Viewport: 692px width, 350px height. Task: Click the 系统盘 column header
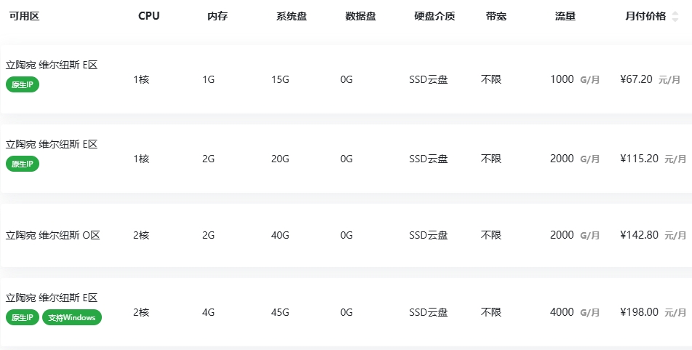point(292,16)
